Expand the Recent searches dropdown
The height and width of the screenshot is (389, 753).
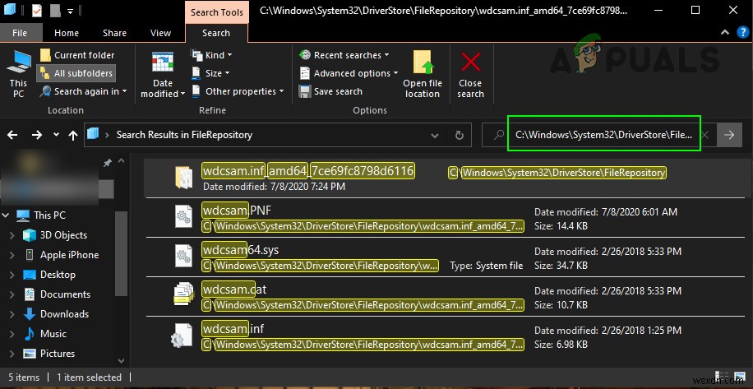(x=347, y=55)
